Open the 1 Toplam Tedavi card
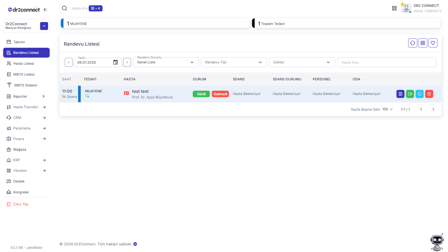 click(346, 23)
